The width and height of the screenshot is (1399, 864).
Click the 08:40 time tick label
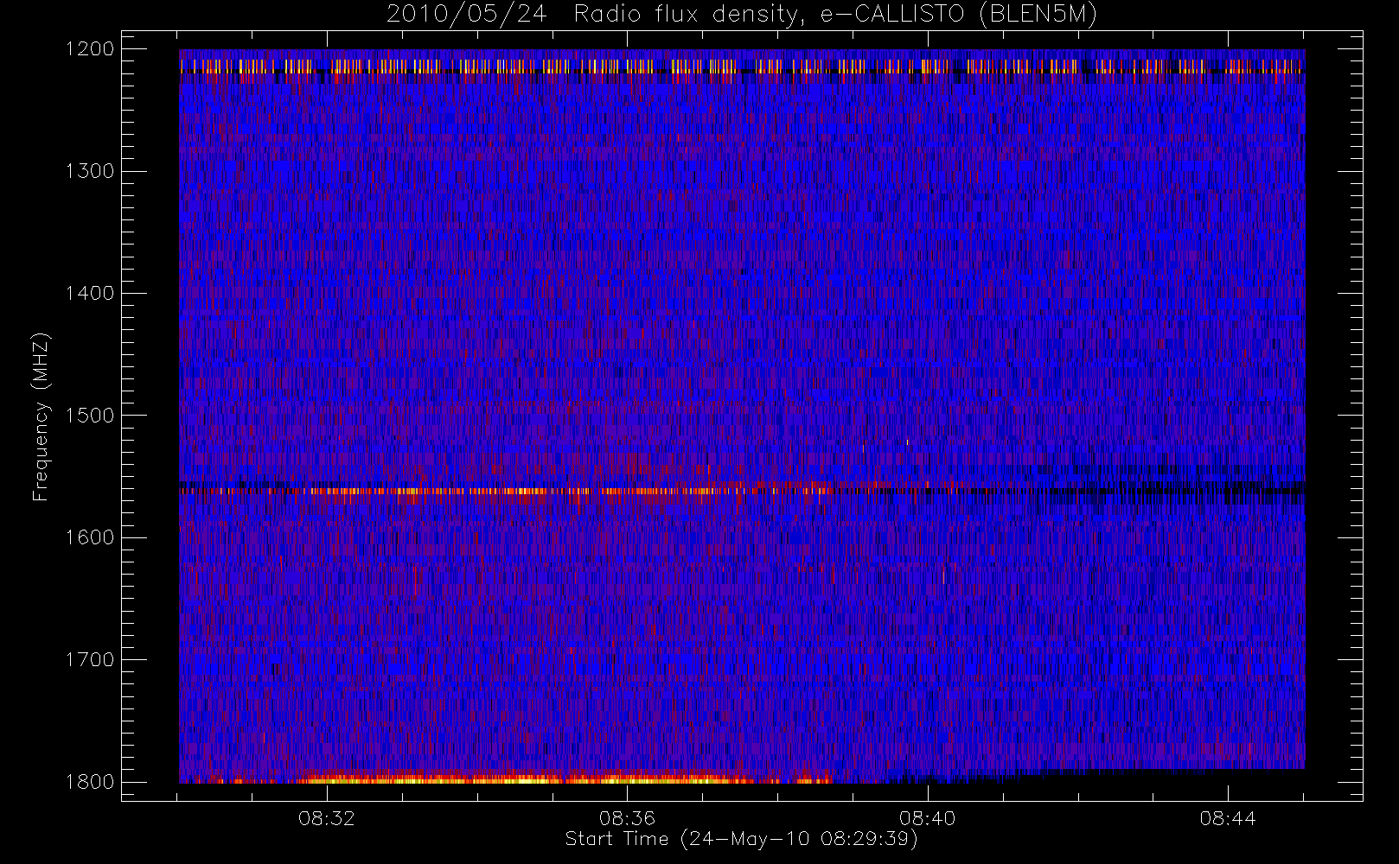[x=928, y=818]
